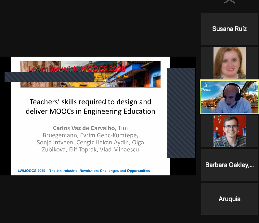Screen dimensions: 259x223
Task: Click the slide title about Teachers' skills
Action: point(90,107)
